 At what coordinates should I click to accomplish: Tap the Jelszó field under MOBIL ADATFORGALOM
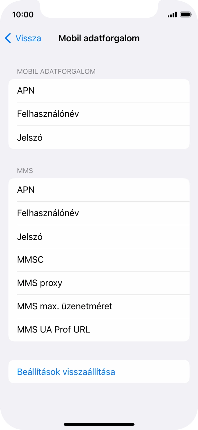pos(99,137)
